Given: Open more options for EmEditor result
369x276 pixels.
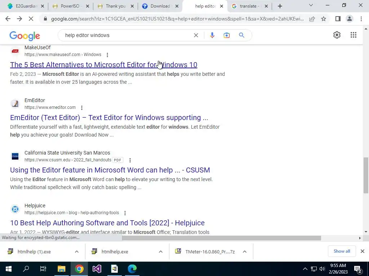Looking at the screenshot, I should coord(82,108).
